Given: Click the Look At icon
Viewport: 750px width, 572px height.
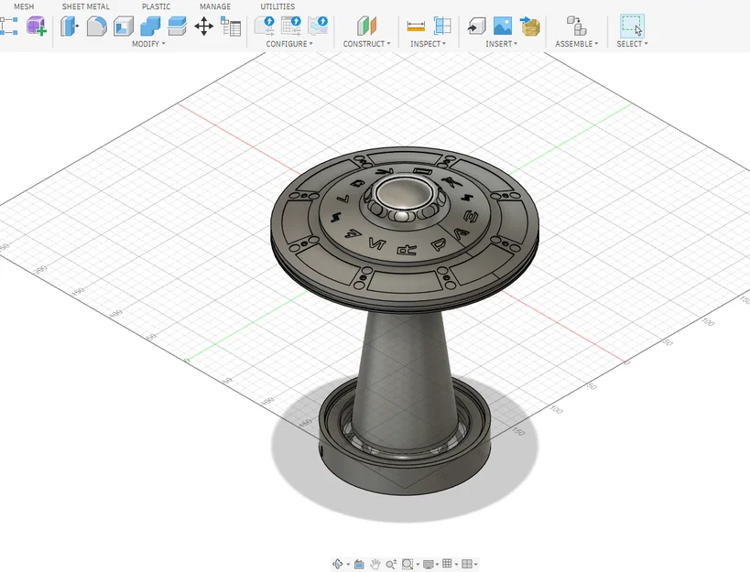Looking at the screenshot, I should (359, 565).
